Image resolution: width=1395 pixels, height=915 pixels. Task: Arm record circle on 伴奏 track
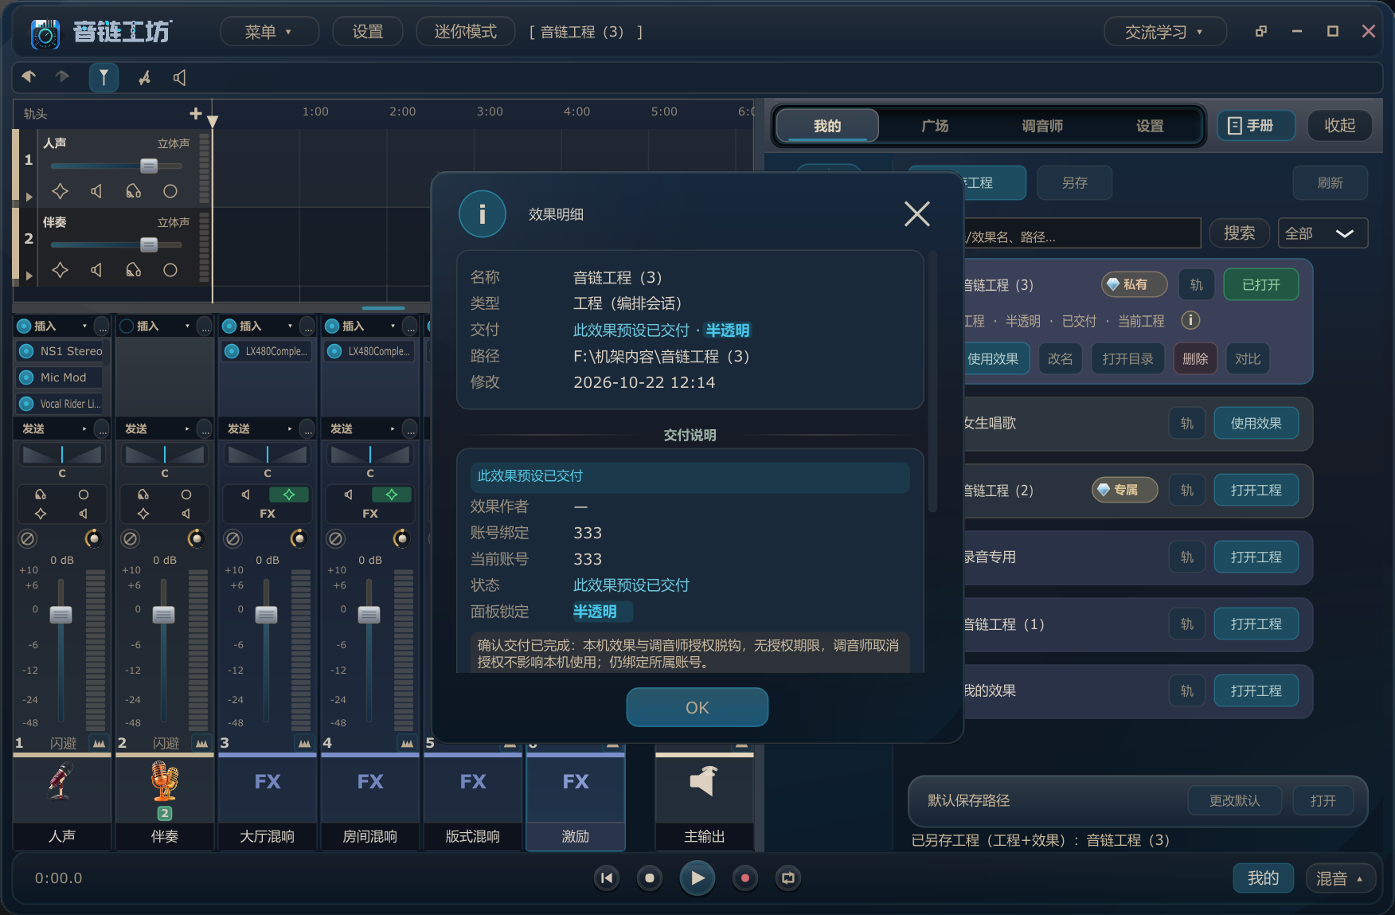(170, 270)
